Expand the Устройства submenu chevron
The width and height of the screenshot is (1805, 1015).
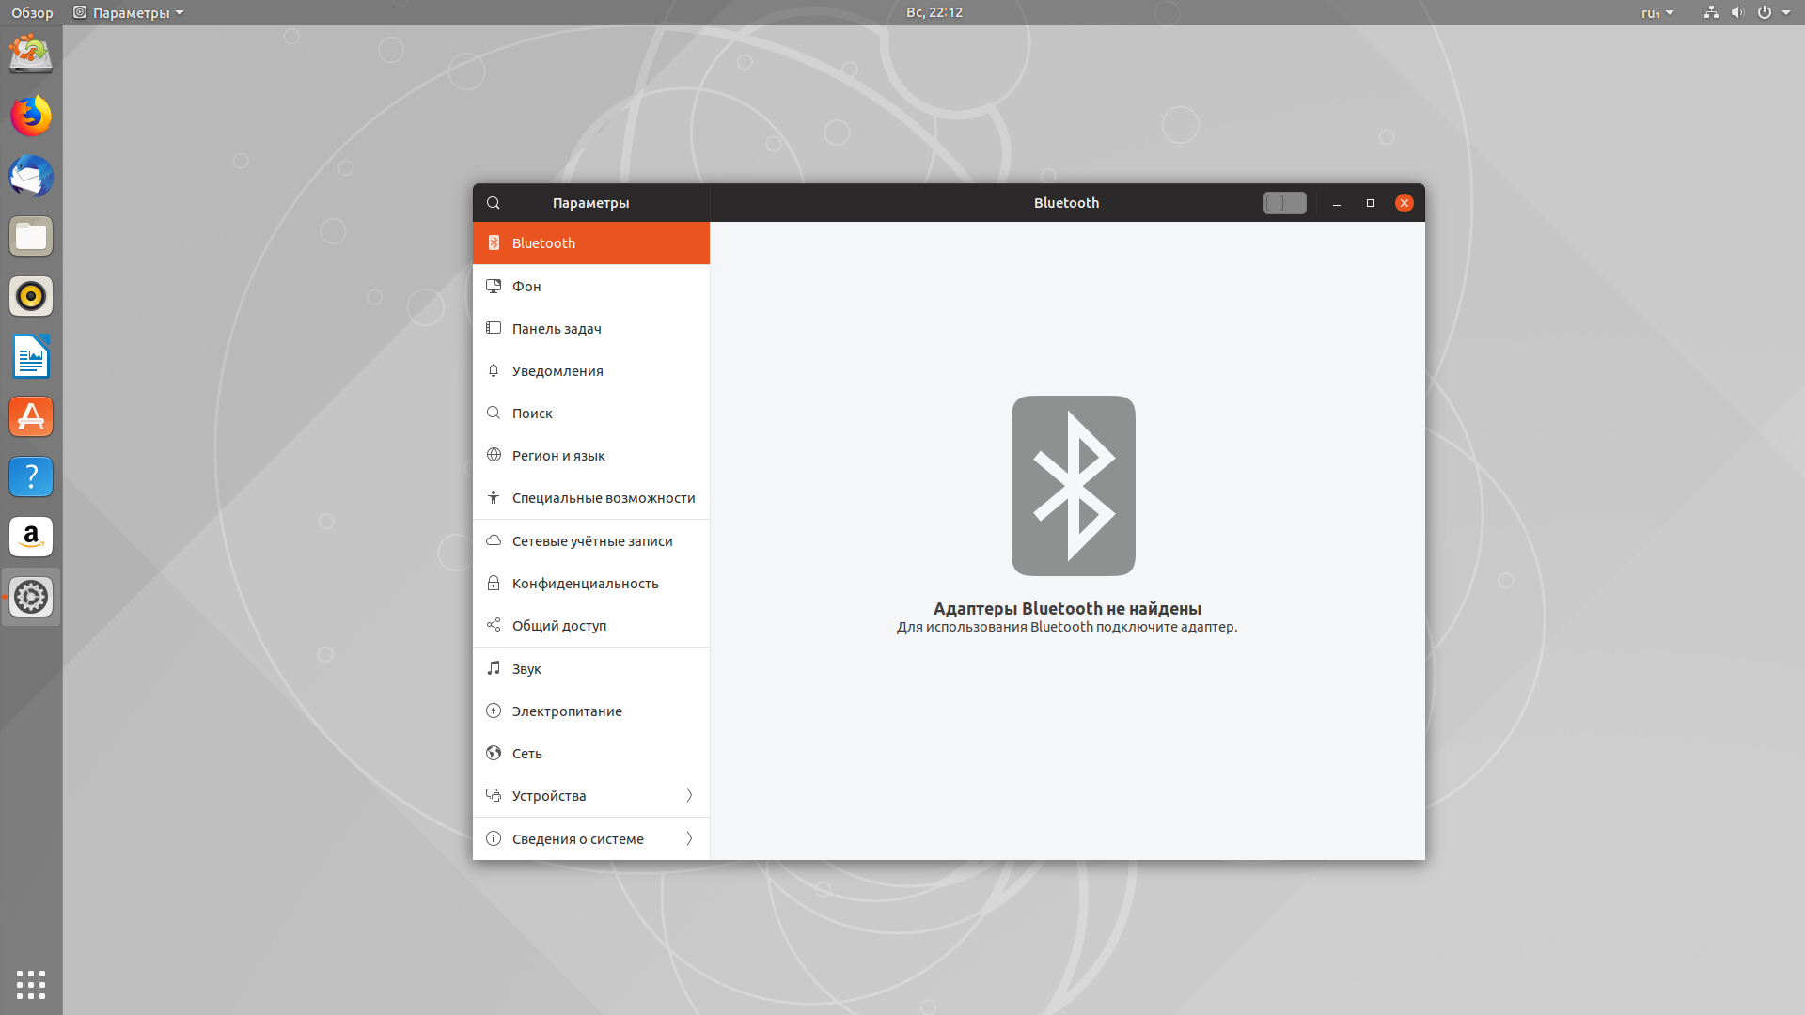tap(689, 796)
